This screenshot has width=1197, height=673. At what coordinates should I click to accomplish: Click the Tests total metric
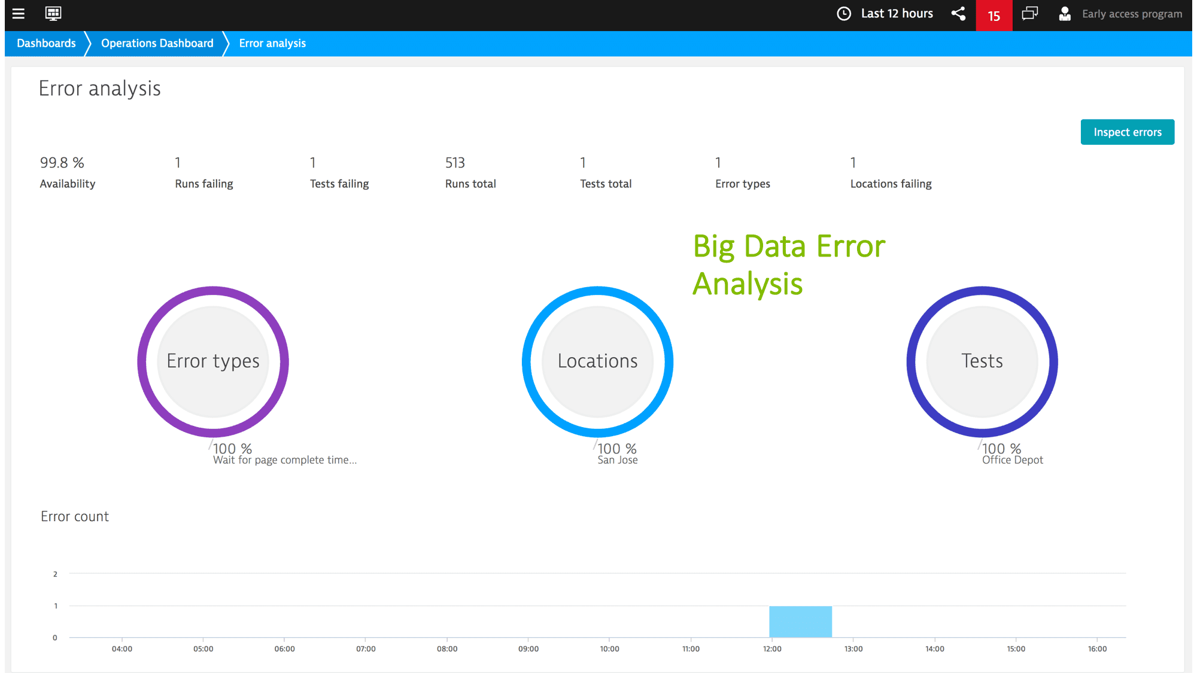click(606, 173)
